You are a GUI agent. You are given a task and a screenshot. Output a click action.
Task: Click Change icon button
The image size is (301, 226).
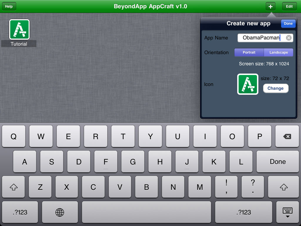pos(276,88)
